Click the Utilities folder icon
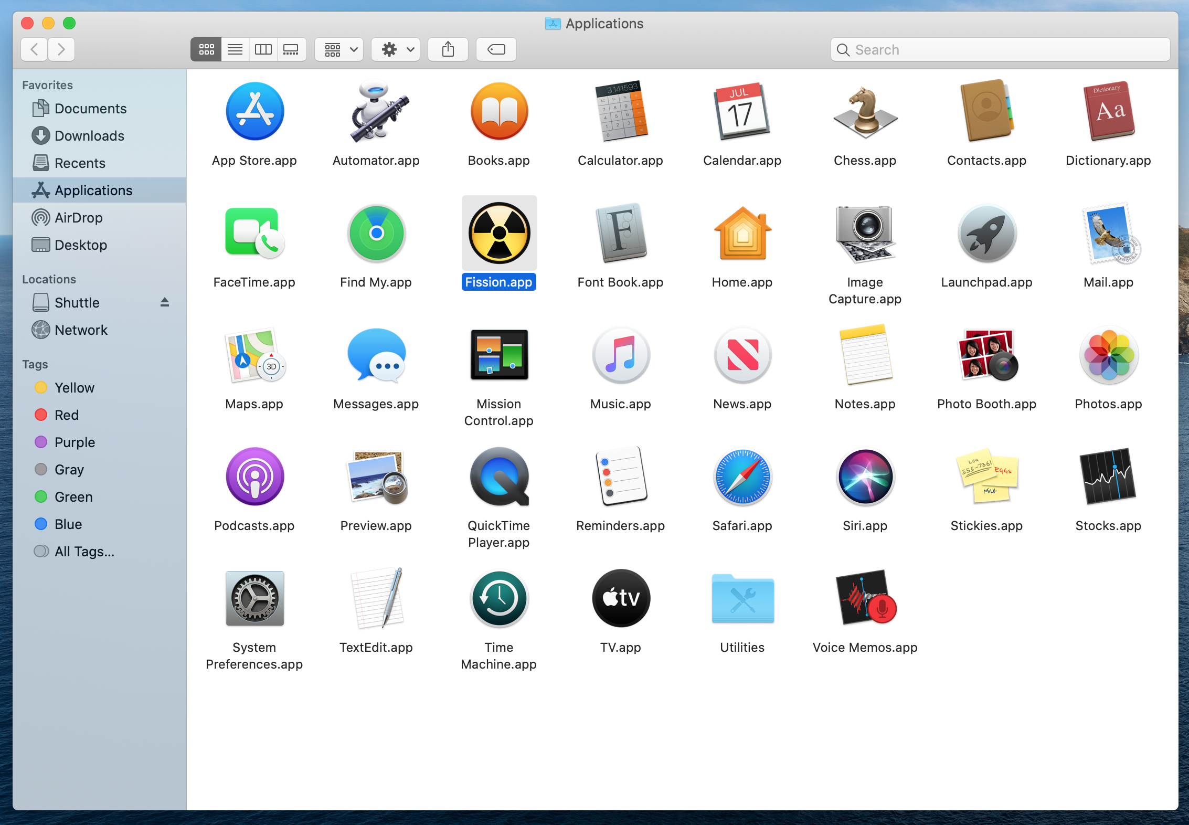1189x825 pixels. pyautogui.click(x=742, y=598)
